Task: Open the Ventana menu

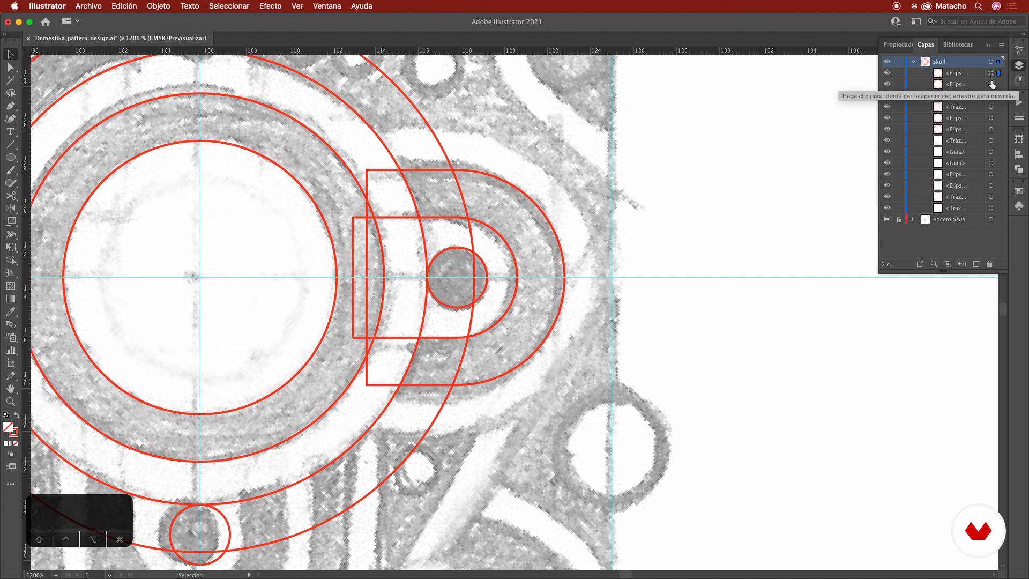Action: click(x=327, y=6)
